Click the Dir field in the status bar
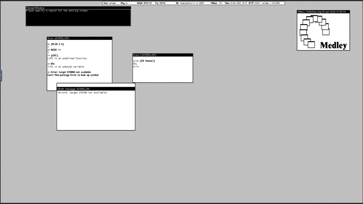363x204 pixels. tap(183, 3)
